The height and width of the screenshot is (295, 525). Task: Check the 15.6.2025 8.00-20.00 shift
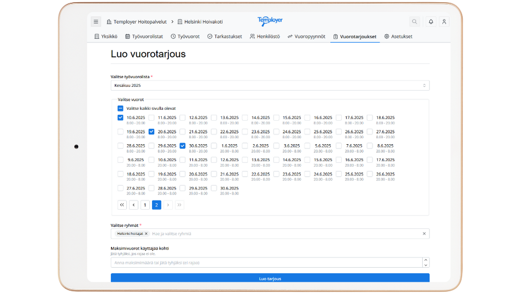pos(277,118)
